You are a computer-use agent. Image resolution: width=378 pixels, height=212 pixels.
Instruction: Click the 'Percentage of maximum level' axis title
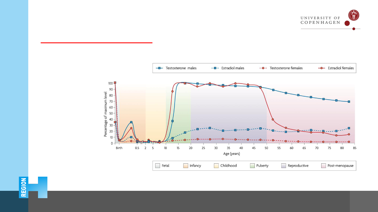(105, 114)
